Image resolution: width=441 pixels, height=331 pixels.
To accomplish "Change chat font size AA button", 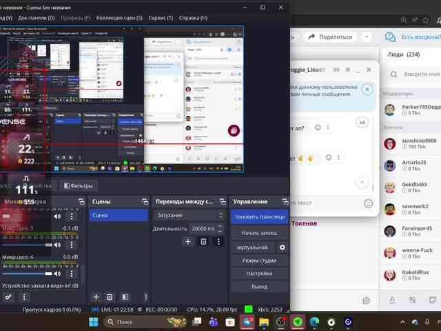I will pos(362,123).
